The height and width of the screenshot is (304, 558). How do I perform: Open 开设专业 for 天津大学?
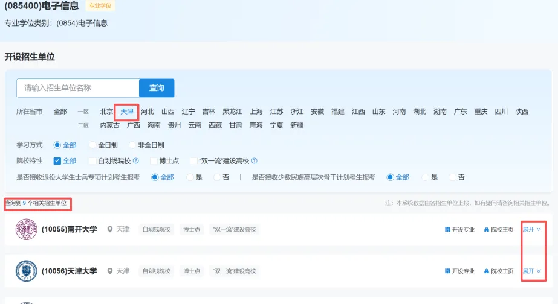(x=460, y=271)
